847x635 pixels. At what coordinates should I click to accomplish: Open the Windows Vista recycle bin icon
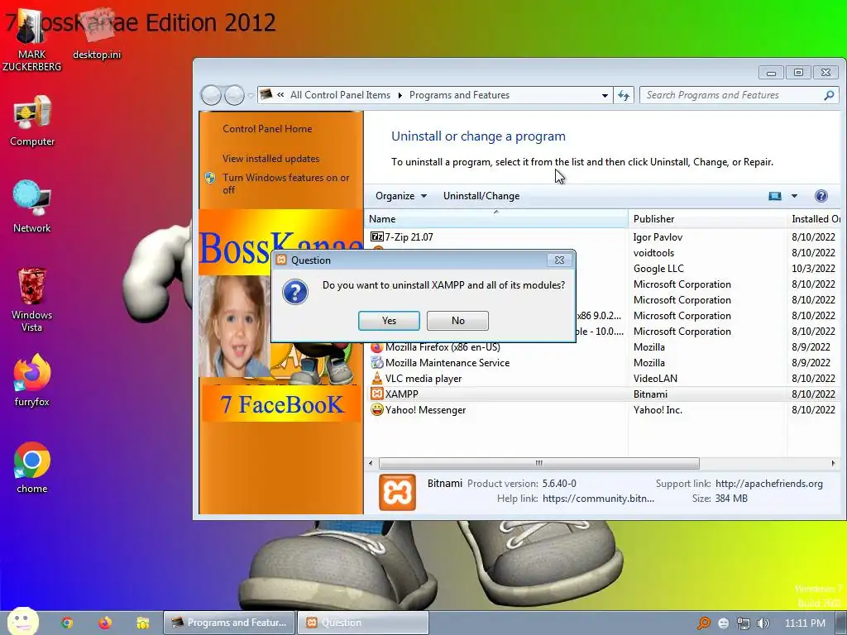click(32, 298)
